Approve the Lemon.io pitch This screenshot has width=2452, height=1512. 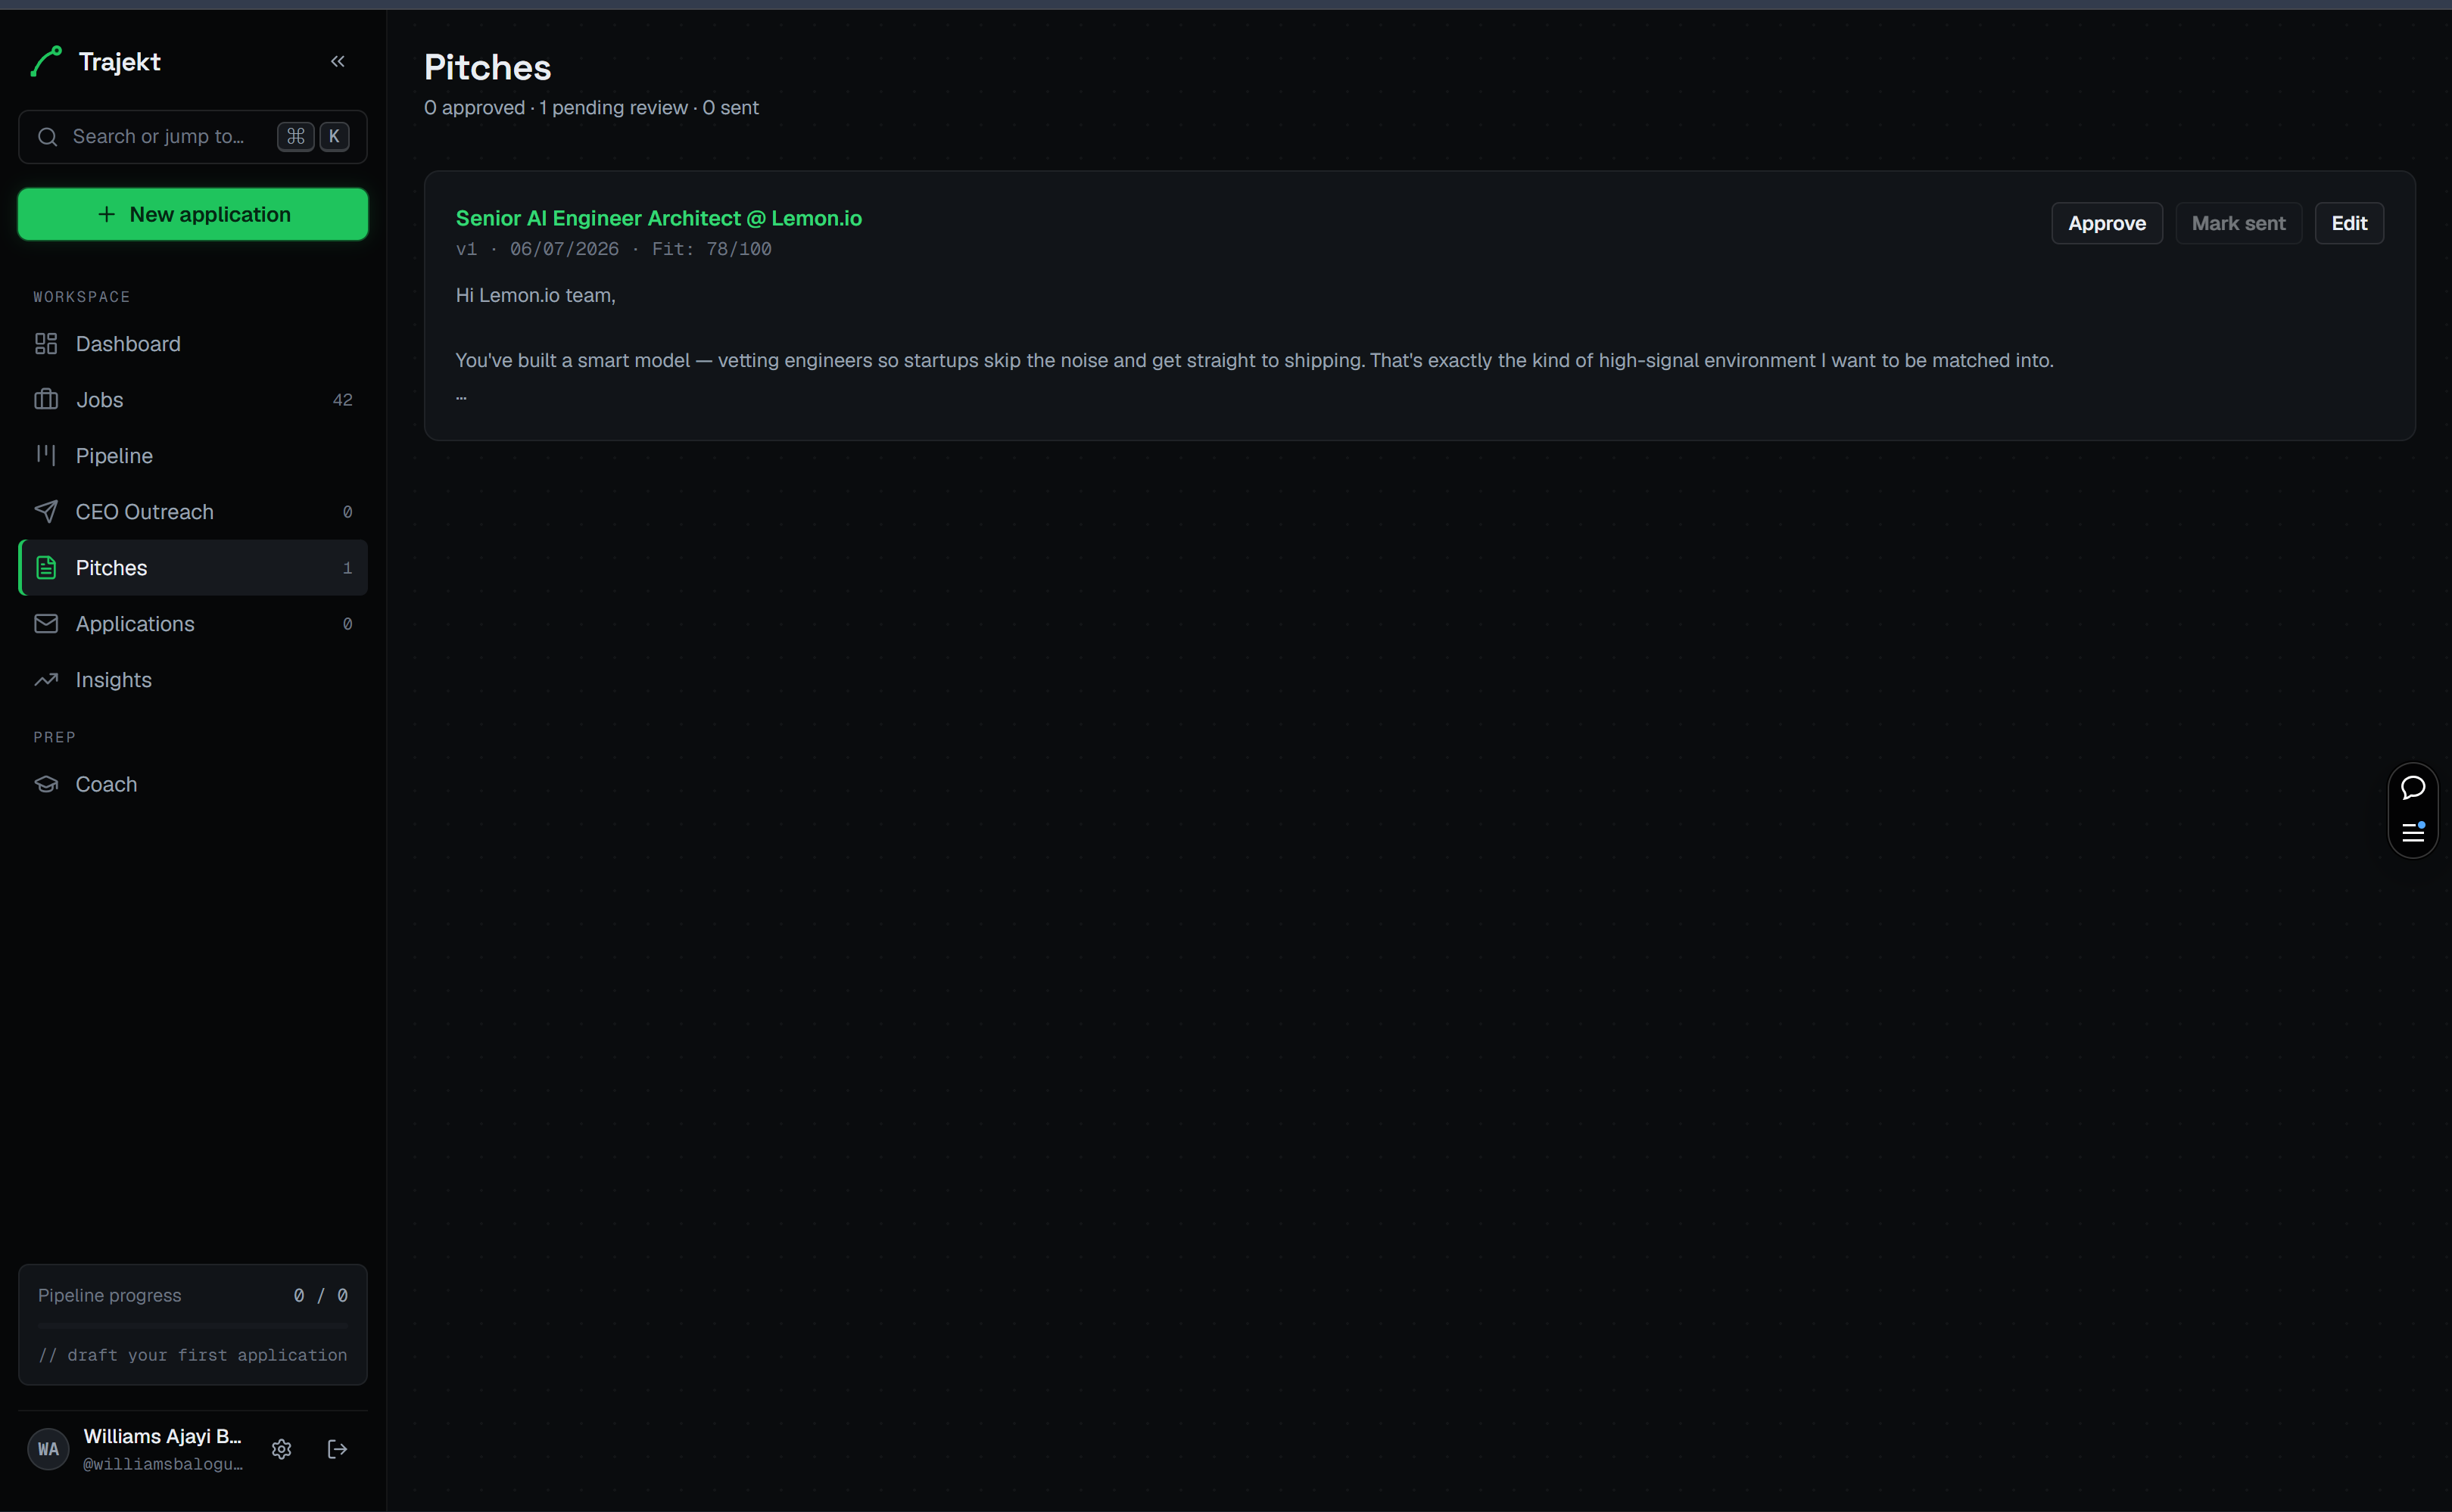[2107, 223]
